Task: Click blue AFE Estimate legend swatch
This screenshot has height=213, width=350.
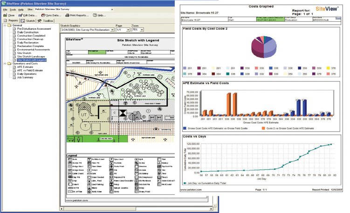Action: (x=185, y=128)
